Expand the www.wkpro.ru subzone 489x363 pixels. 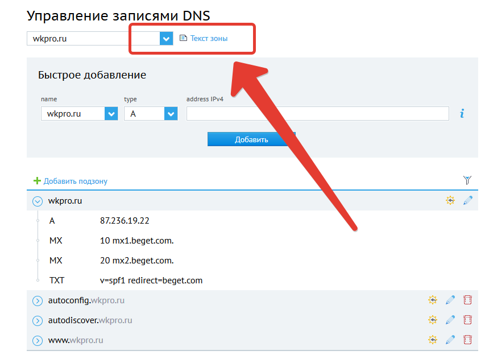point(38,341)
